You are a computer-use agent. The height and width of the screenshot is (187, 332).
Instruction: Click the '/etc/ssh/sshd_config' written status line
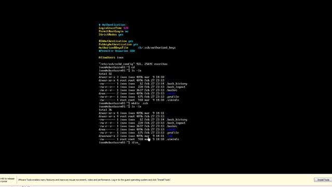pyautogui.click(x=133, y=64)
